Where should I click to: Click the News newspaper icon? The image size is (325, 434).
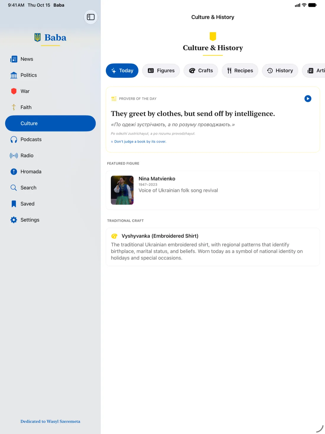(14, 59)
